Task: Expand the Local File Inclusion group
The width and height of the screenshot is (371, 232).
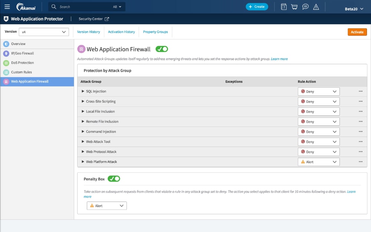Action: pyautogui.click(x=83, y=111)
